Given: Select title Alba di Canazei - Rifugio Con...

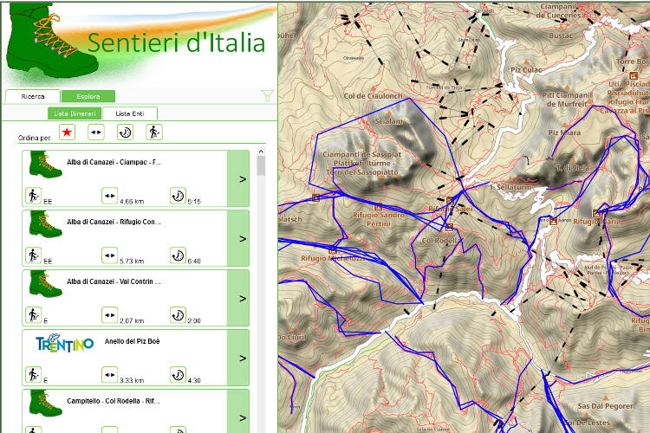Looking at the screenshot, I should click(x=114, y=222).
